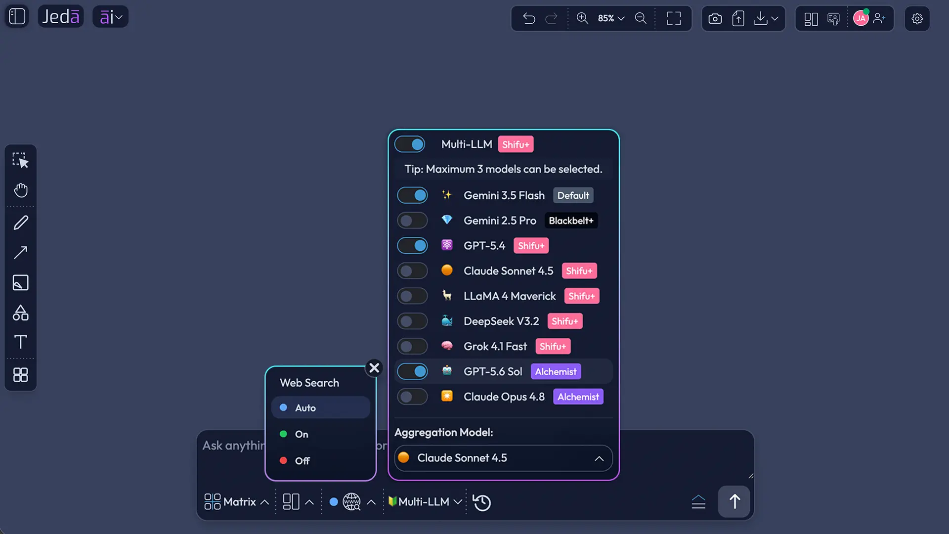Select the text tool
Image resolution: width=949 pixels, height=534 pixels.
pyautogui.click(x=20, y=342)
